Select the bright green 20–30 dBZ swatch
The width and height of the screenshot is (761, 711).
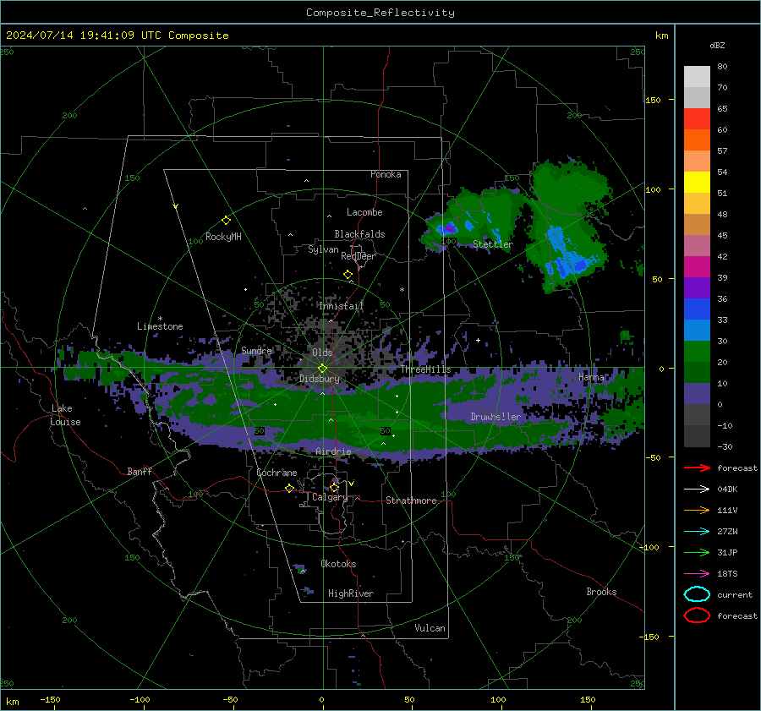[x=697, y=352]
